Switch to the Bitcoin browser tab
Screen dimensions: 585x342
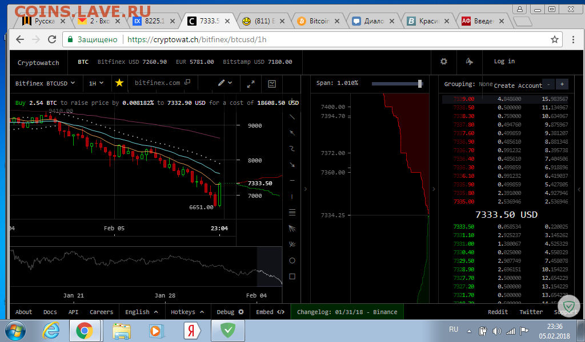point(318,21)
